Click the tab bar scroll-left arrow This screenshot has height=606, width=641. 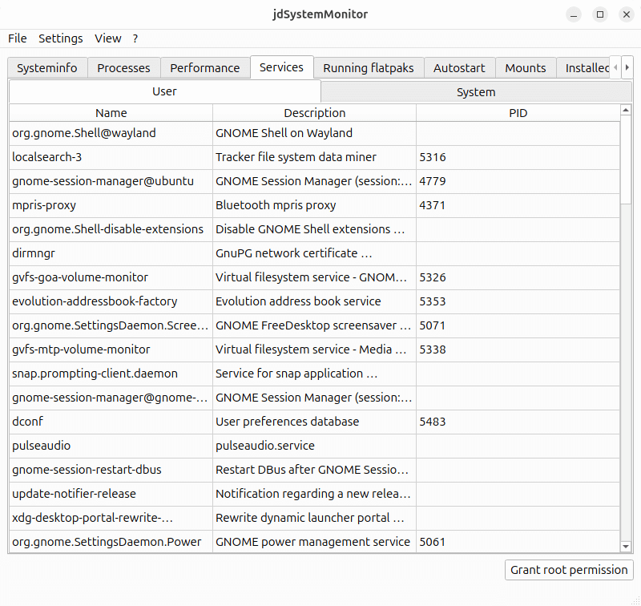click(x=615, y=67)
